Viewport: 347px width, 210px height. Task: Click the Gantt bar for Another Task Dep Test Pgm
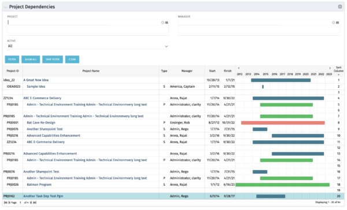(x=271, y=196)
